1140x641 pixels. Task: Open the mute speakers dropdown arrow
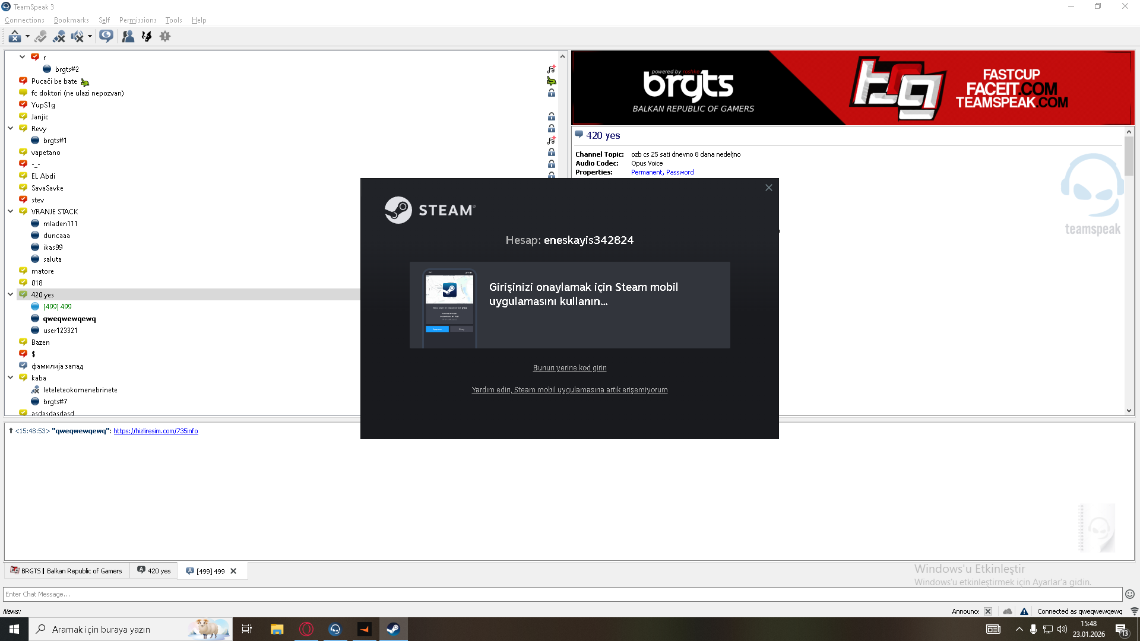[90, 37]
